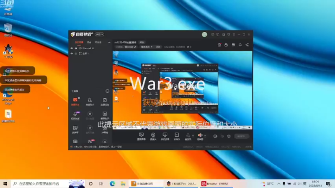Toggle lock on full screen 1 source
The height and width of the screenshot is (188, 335).
[x=76, y=53]
